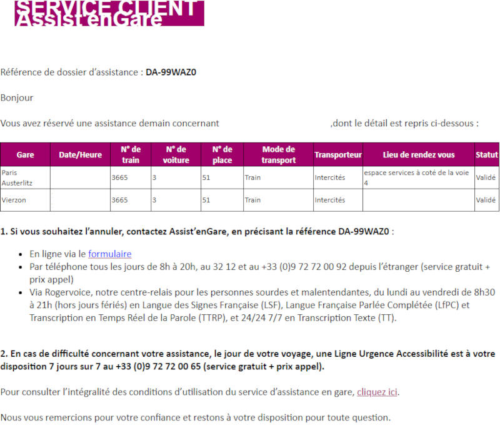Click the Gare column header

(x=25, y=155)
